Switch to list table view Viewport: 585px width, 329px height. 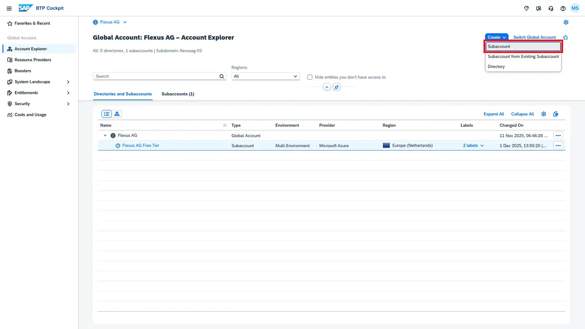pyautogui.click(x=106, y=114)
